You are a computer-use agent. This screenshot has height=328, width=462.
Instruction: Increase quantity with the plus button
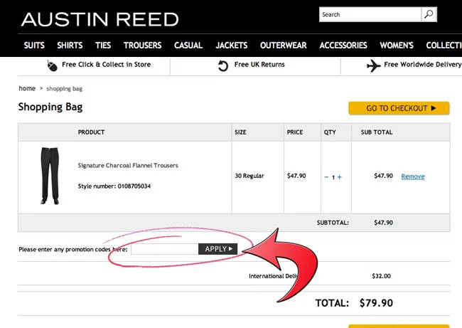[x=340, y=177]
